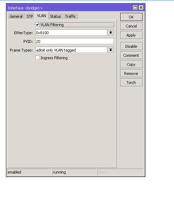Add a Comment to the interface
The width and height of the screenshot is (174, 200).
131,55
